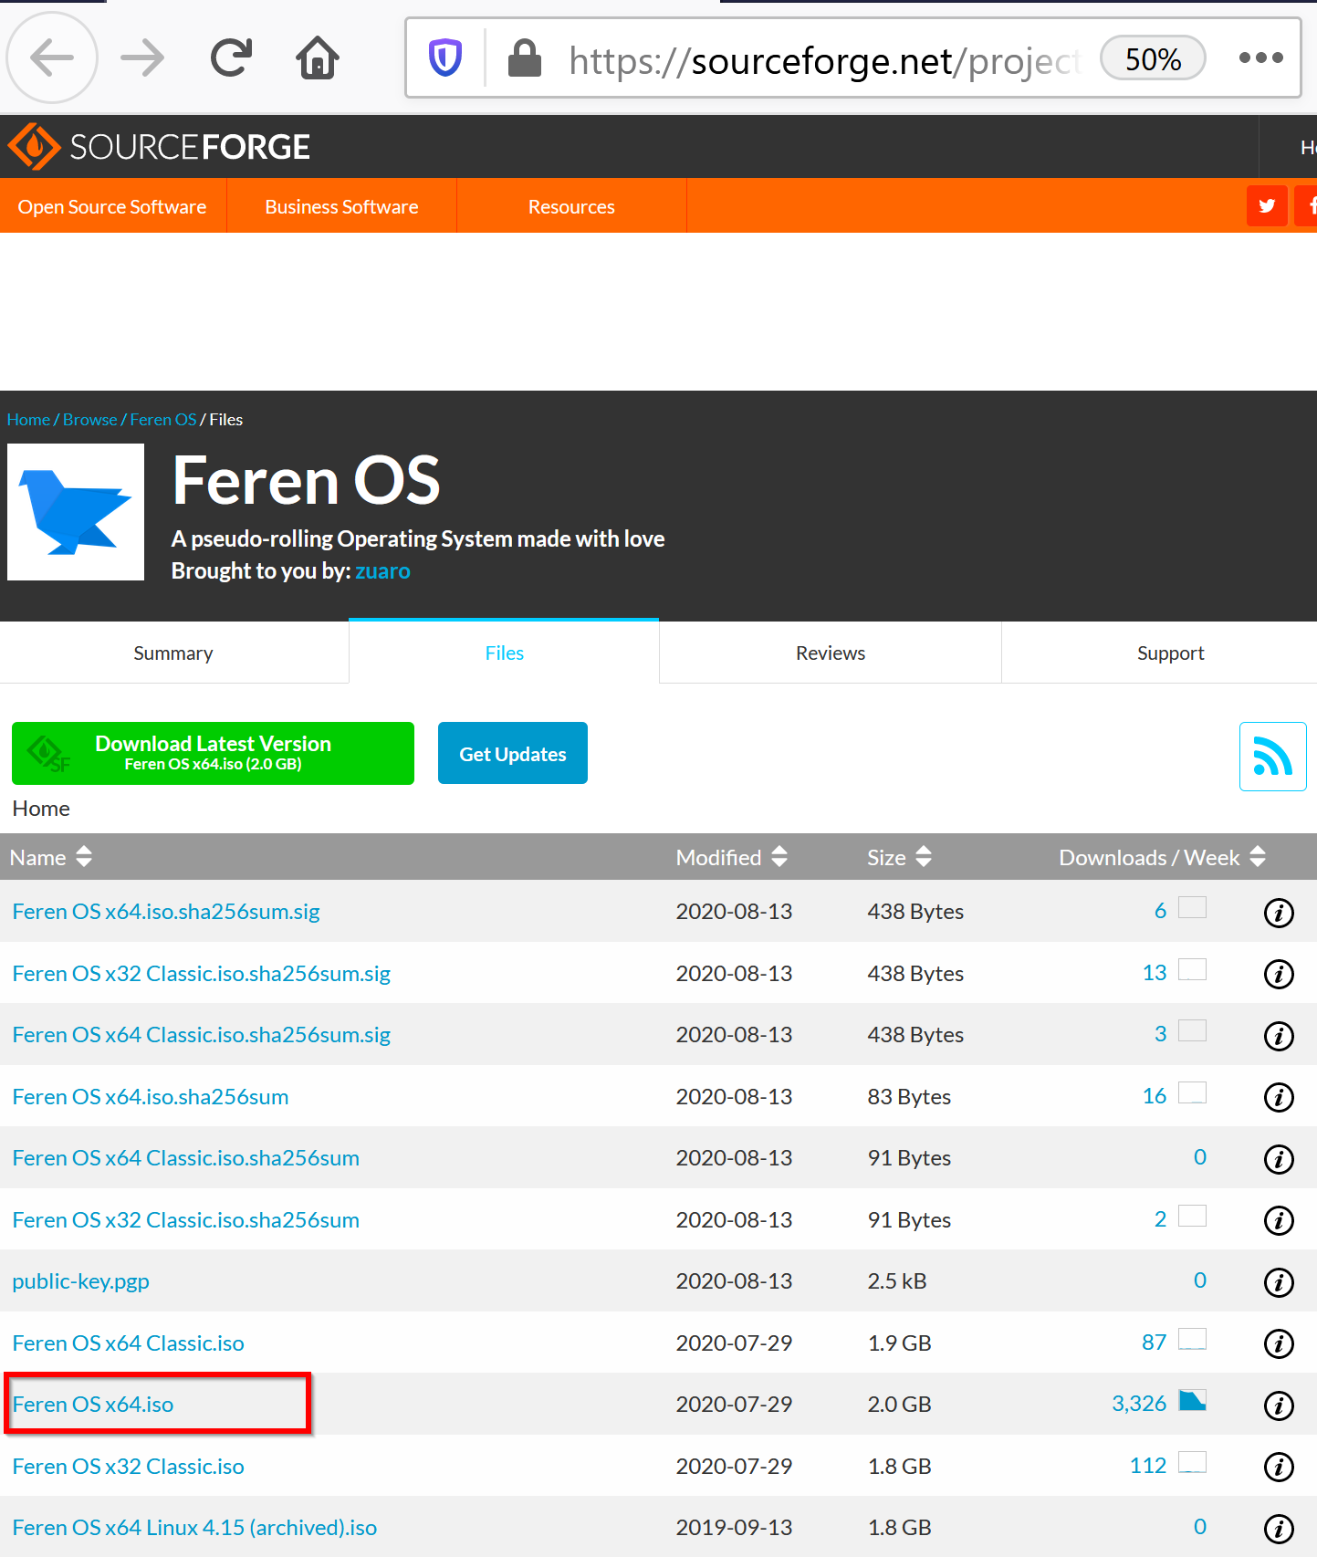Open Feren OS x64 Classic.iso.sha256sum link
The image size is (1317, 1557).
click(x=186, y=1158)
